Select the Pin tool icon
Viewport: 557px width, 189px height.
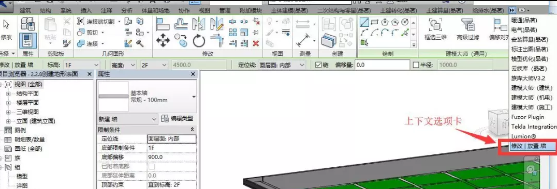(256, 33)
